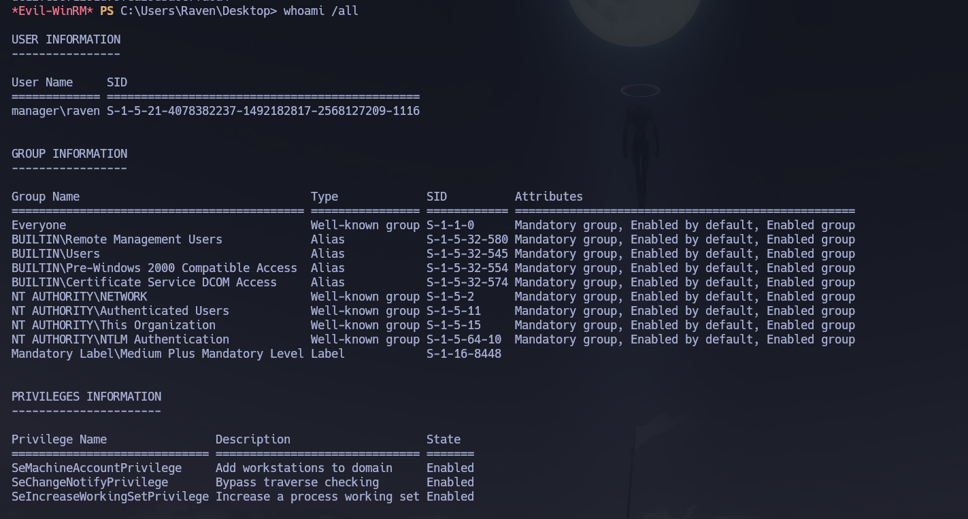Select the SeMachineAccountPrivilege entry
Screen dimensions: 968x519
96,468
